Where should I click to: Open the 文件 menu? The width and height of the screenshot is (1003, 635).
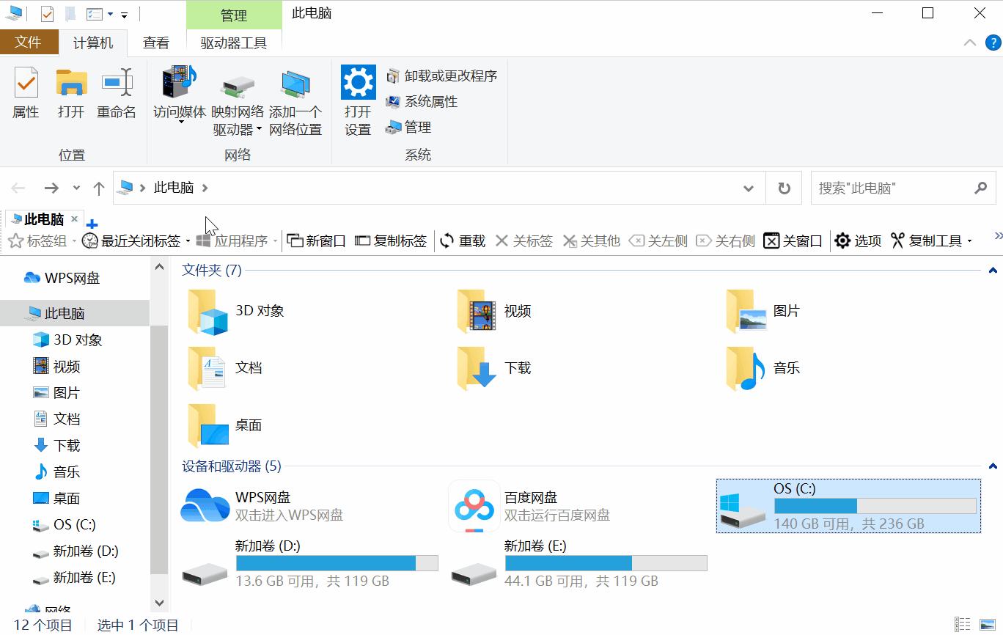(29, 42)
